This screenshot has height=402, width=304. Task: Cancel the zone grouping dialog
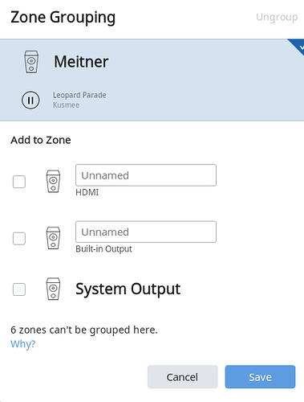pos(183,377)
